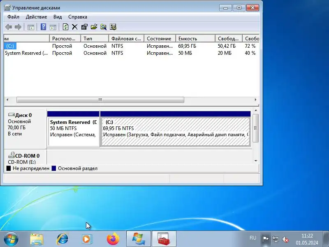
Task: Switch to the Windows flag taskbar app
Action: 139,239
